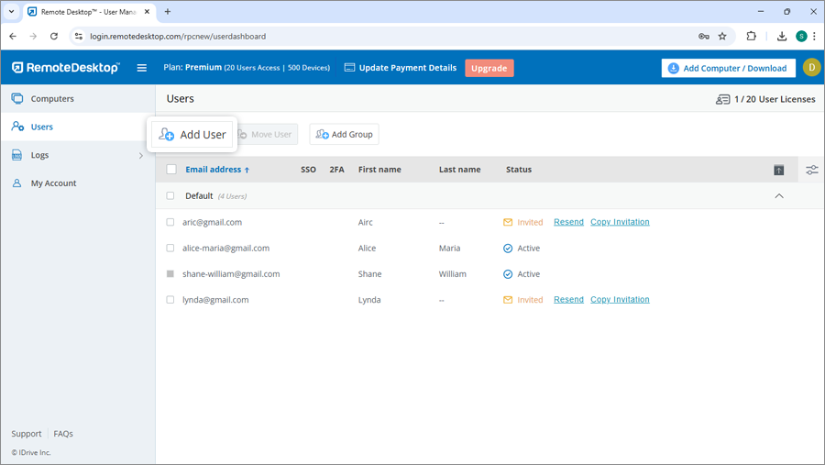Click the Last name column header
Viewport: 825px width, 465px height.
coord(459,170)
